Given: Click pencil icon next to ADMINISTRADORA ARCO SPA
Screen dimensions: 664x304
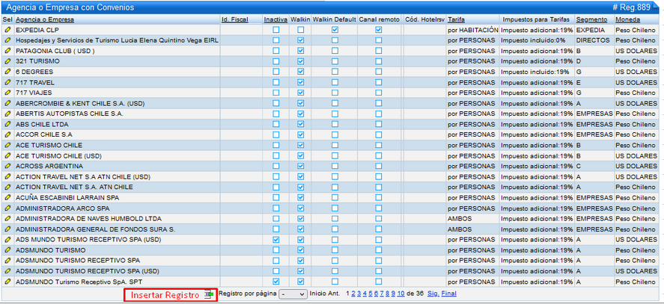Looking at the screenshot, I should pos(7,208).
